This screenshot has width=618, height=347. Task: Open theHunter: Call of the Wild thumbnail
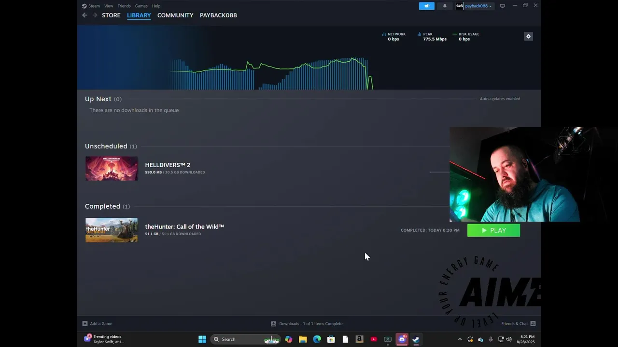tap(112, 230)
